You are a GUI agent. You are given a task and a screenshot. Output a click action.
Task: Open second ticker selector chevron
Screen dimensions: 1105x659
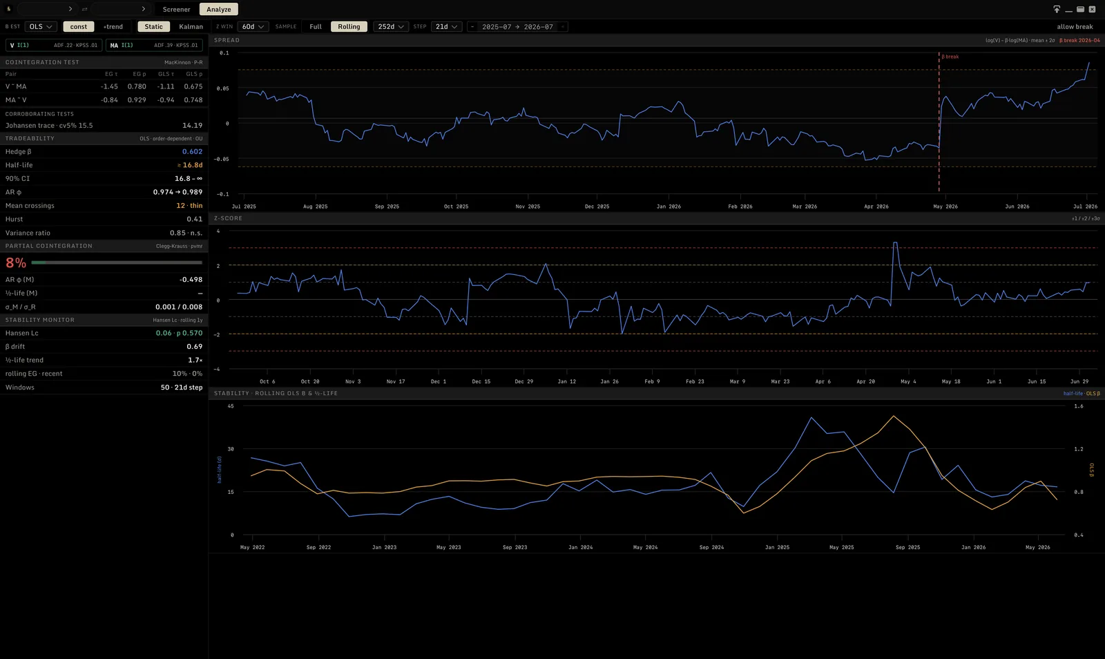[x=143, y=9]
